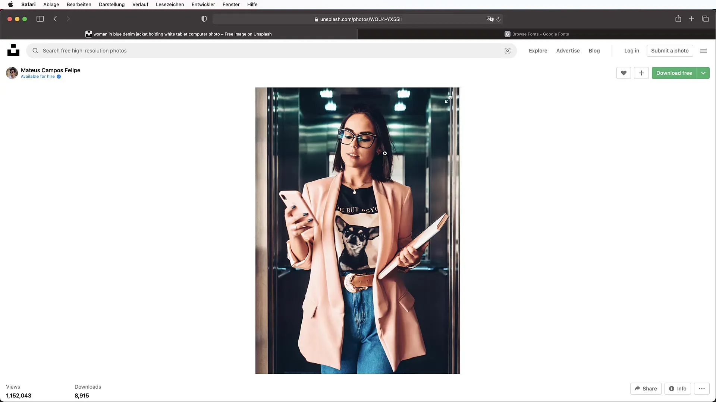Click the Info button
Image resolution: width=716 pixels, height=402 pixels.
tap(678, 389)
